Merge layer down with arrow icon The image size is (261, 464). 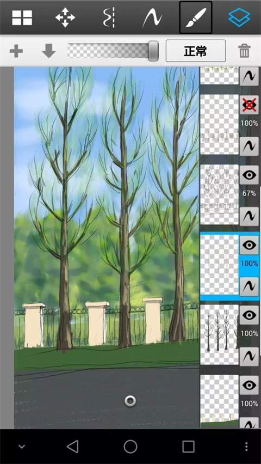tap(49, 51)
